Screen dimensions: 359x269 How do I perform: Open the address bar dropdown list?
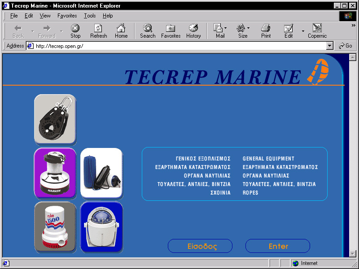[x=329, y=46]
